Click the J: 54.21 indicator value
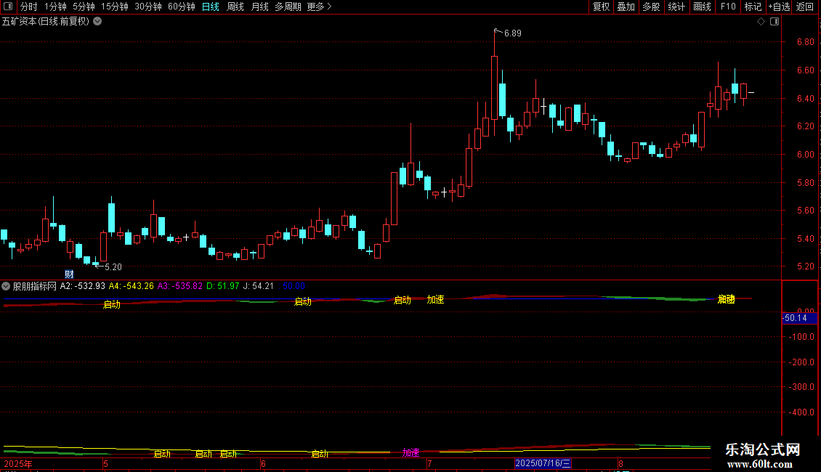Screen dimensions: 821x472 (258, 286)
